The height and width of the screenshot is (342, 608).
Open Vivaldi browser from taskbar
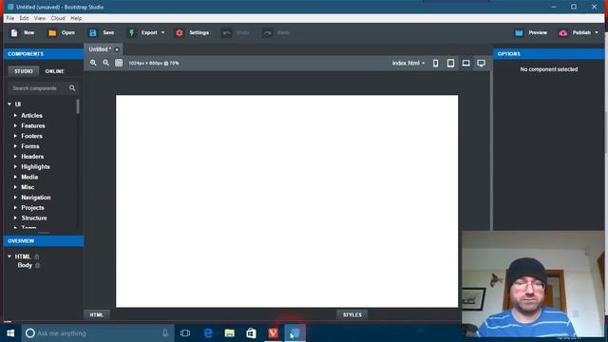click(x=273, y=333)
